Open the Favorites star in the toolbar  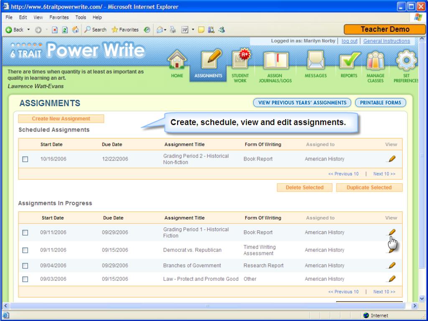point(125,30)
